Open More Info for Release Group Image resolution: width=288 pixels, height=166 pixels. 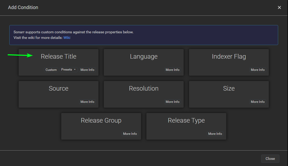[130, 134]
